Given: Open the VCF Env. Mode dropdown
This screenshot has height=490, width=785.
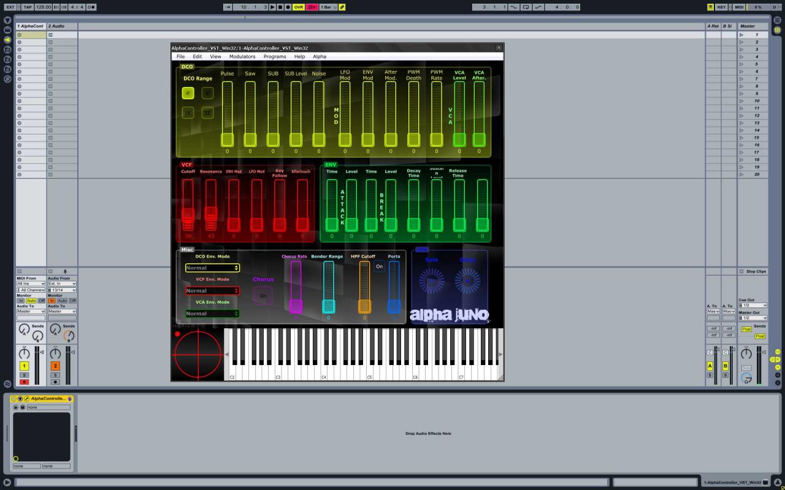Looking at the screenshot, I should pos(212,291).
